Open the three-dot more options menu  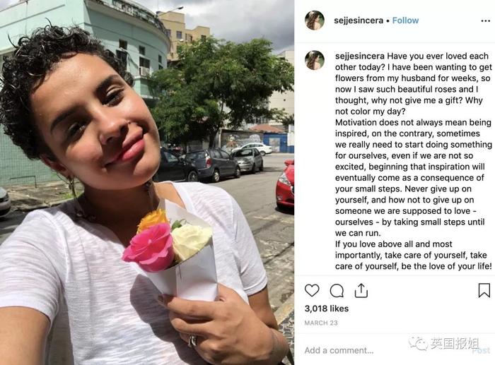click(486, 20)
